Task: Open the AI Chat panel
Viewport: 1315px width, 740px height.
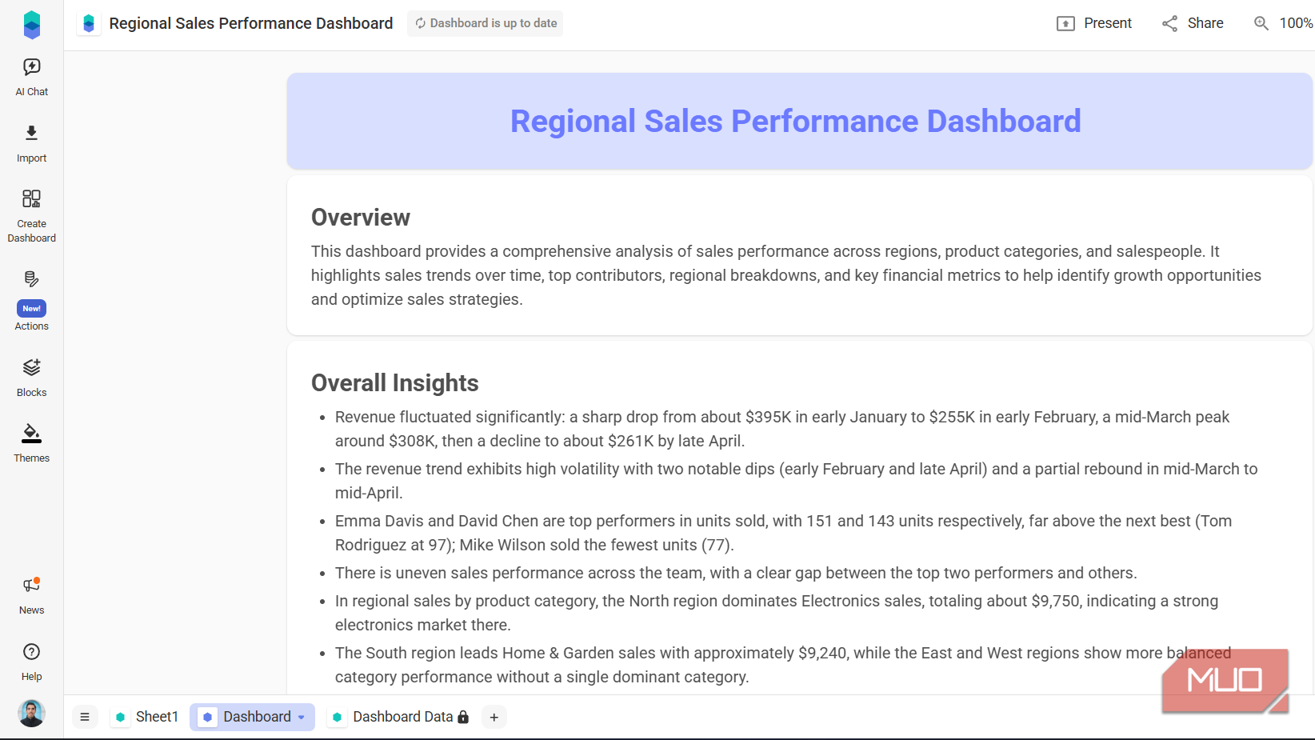Action: click(32, 78)
